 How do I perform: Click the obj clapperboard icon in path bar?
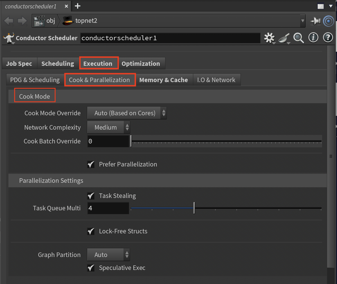click(x=39, y=21)
